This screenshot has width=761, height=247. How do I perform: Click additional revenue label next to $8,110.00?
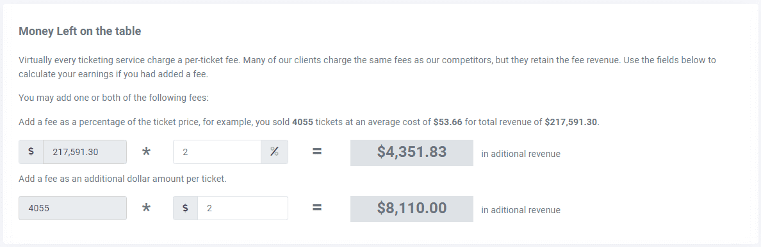(x=521, y=210)
